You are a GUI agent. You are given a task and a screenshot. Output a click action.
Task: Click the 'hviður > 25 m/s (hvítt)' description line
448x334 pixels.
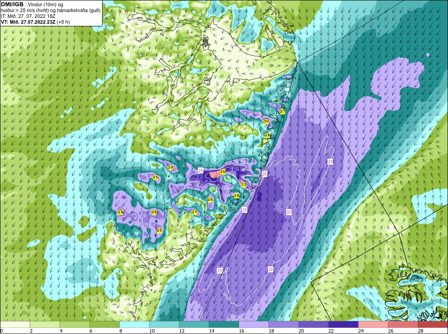click(51, 10)
